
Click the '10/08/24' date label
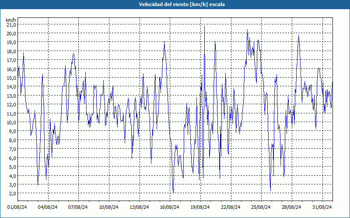[x=108, y=208]
